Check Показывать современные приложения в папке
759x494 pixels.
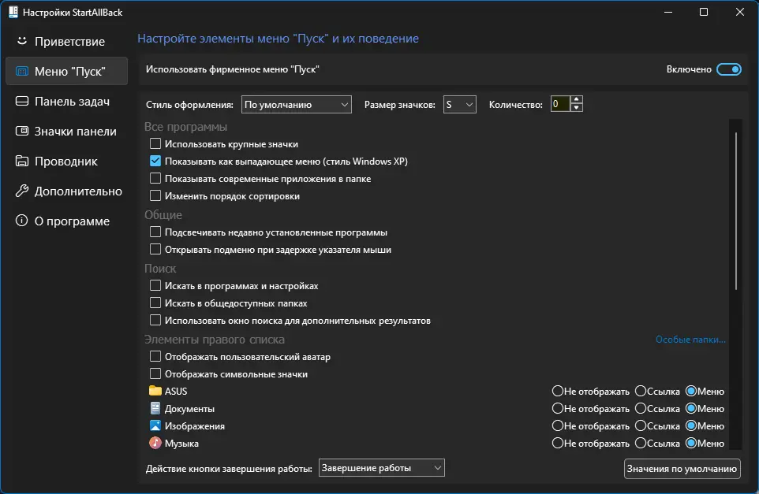point(155,178)
